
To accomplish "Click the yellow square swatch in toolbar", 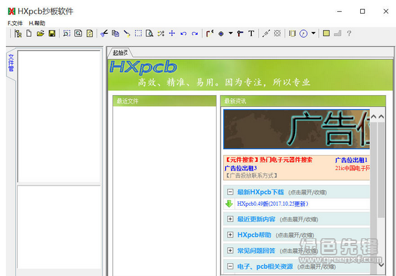I will click(x=326, y=33).
